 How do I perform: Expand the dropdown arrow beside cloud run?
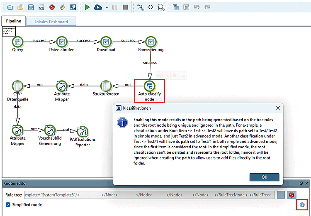107,7
